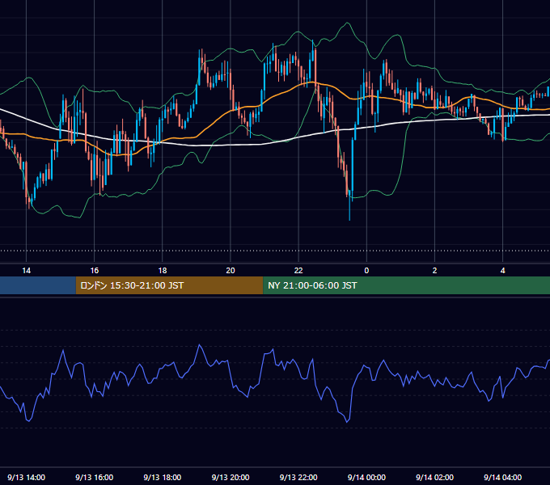Screen dimensions: 550x485
Task: Click the 2 hour axis label
Action: pos(434,271)
